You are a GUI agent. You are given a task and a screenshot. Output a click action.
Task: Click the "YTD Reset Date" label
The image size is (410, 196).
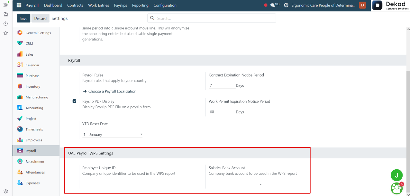pos(95,124)
